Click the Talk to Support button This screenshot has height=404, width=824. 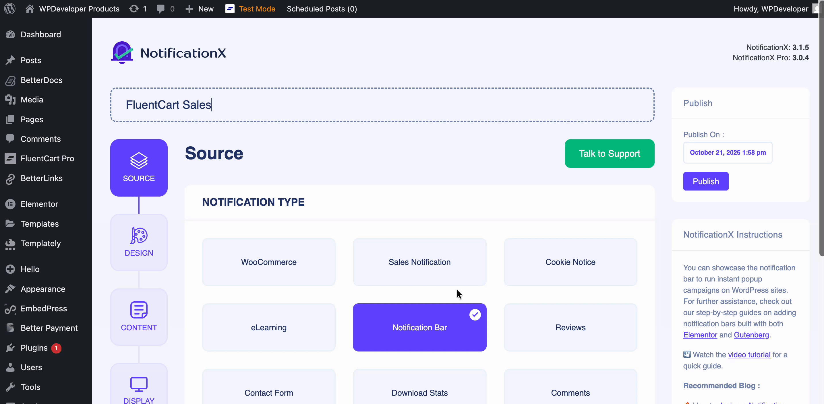(609, 154)
